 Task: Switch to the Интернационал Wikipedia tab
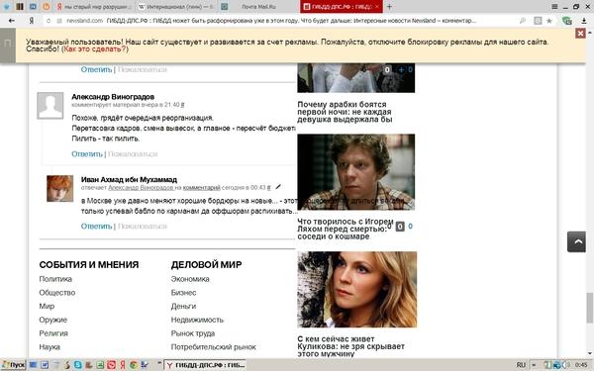point(175,7)
